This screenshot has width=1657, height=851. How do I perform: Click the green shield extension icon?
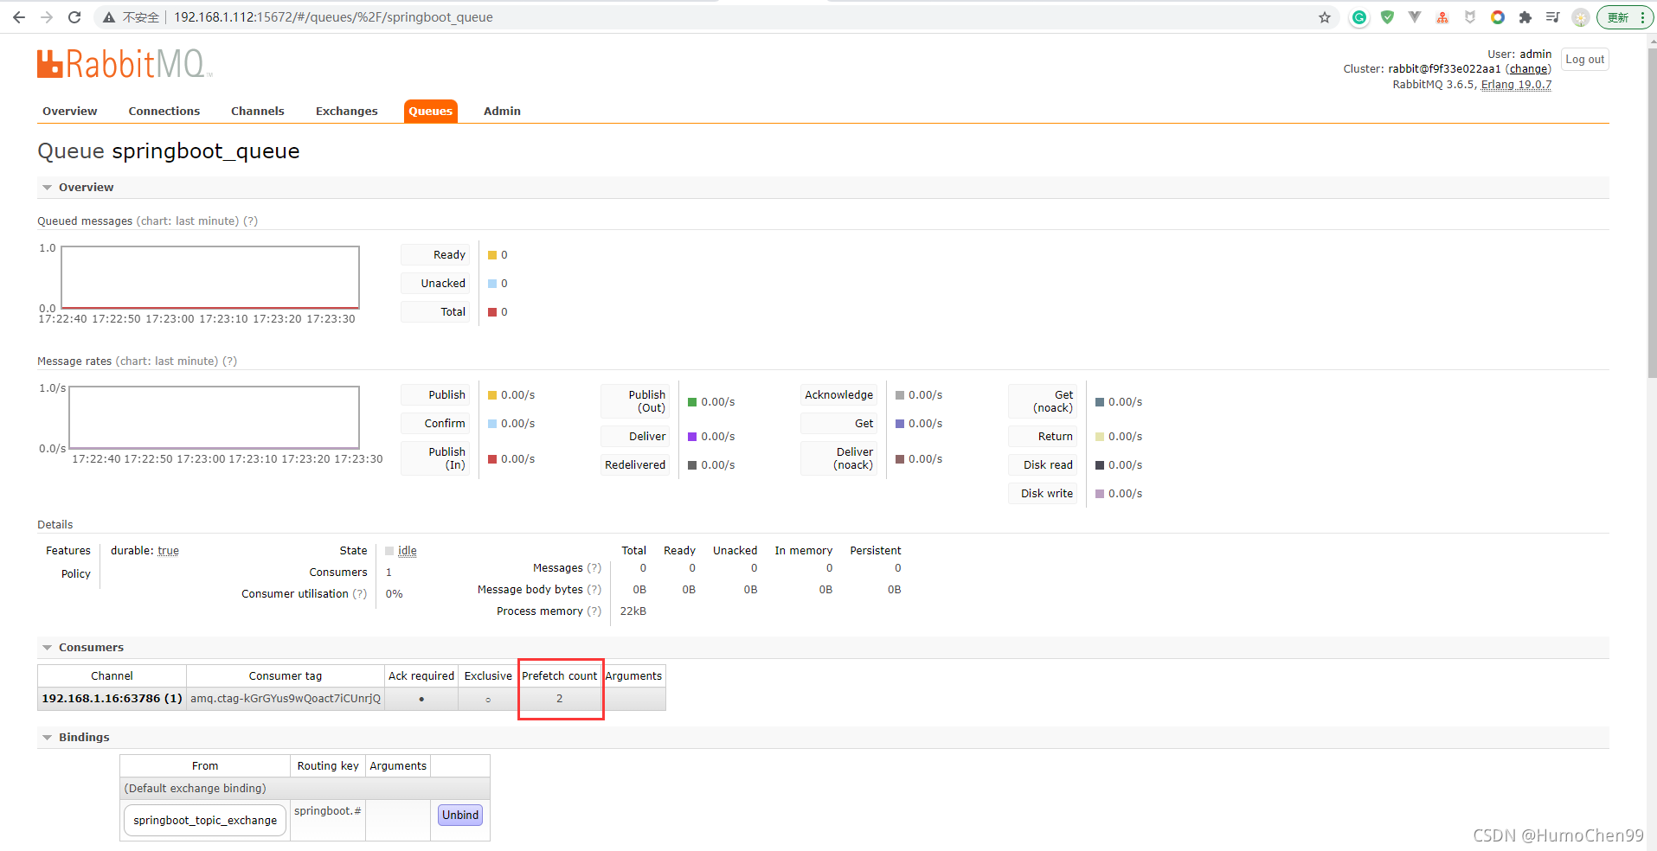click(1387, 17)
